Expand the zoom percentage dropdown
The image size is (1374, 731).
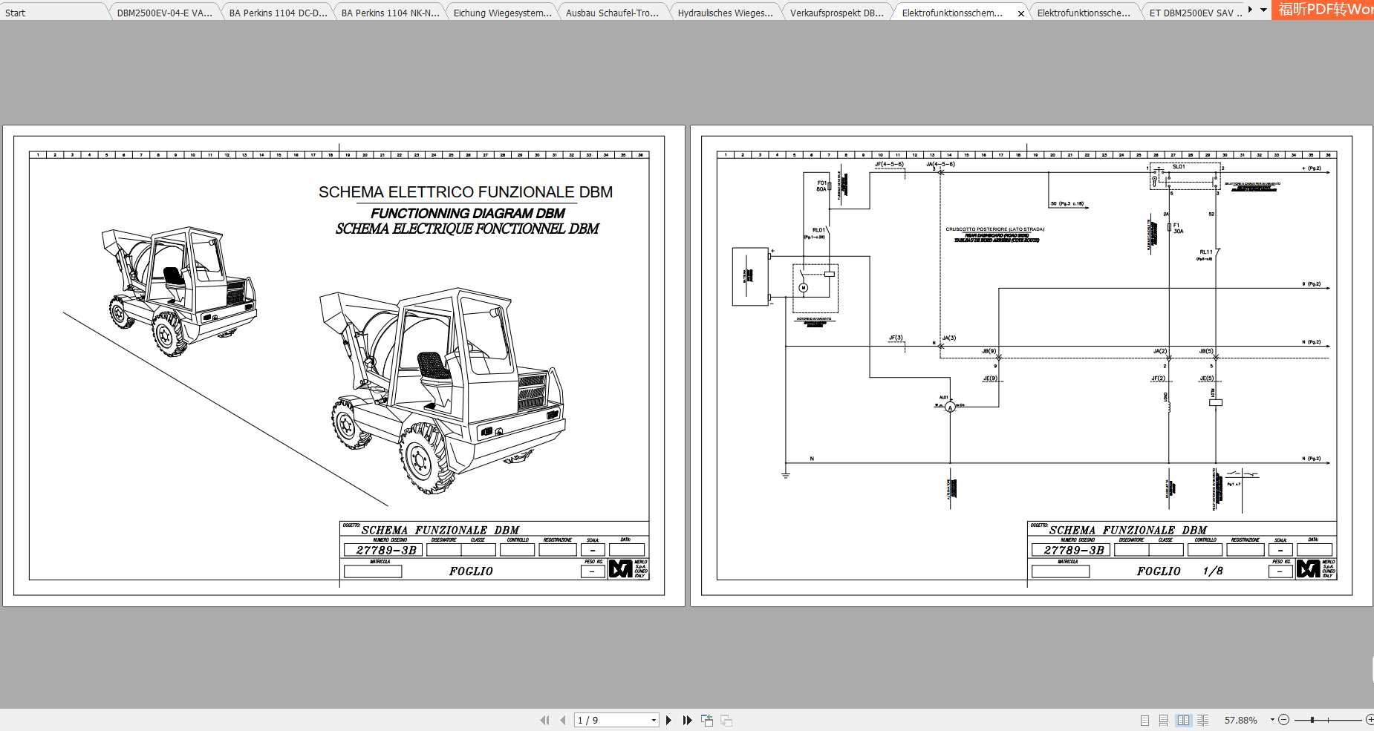point(1272,720)
